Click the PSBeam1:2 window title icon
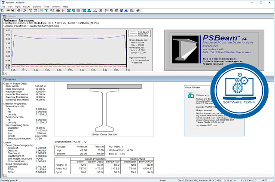This screenshot has height=182, width=275. click(4, 16)
